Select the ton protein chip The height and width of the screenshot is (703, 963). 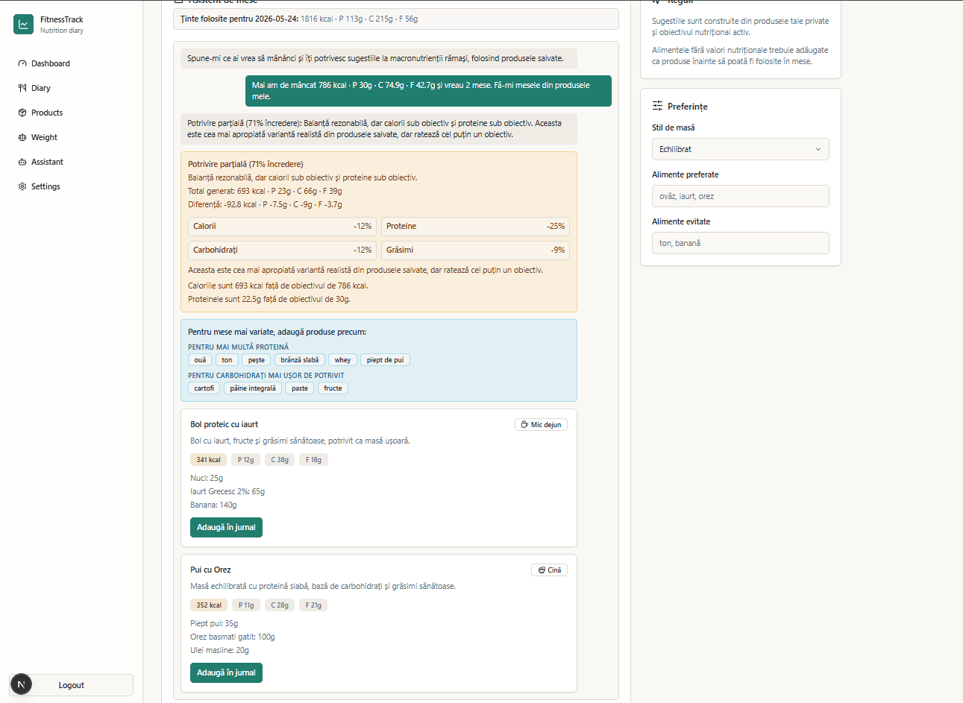(x=227, y=360)
